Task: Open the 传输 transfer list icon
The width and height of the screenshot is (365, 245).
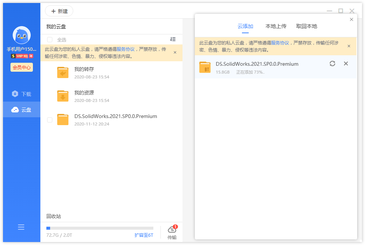Action: tap(172, 232)
